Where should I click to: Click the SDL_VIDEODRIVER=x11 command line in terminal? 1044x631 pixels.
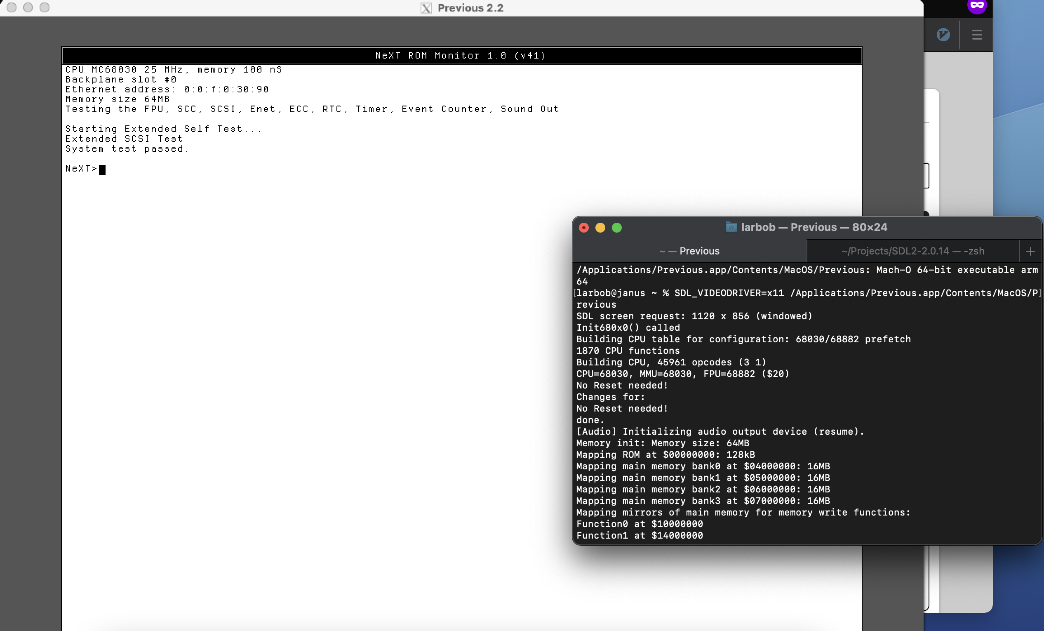point(729,293)
